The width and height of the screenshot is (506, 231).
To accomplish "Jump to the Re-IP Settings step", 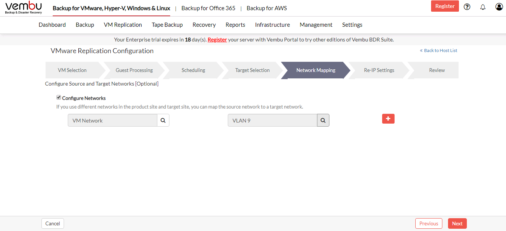I will click(379, 70).
